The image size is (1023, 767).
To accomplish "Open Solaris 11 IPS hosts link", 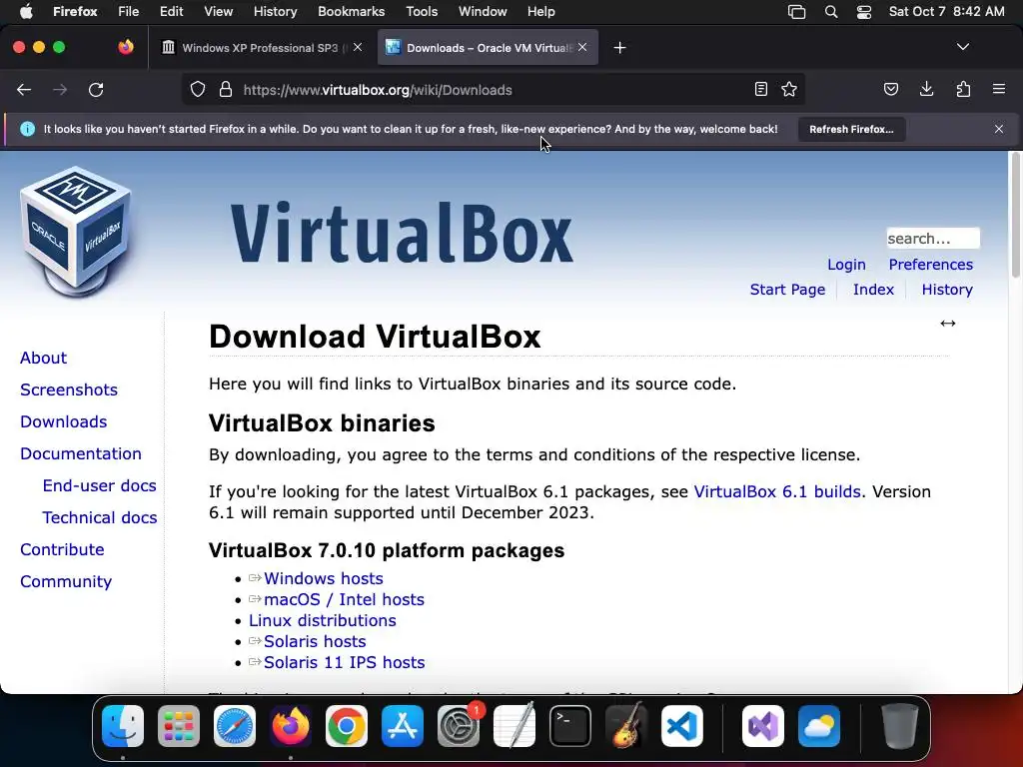I will tap(344, 662).
